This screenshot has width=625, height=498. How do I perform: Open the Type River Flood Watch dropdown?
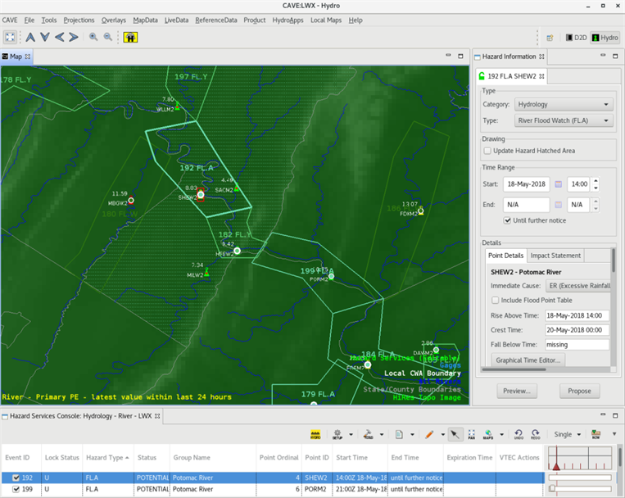click(x=564, y=120)
